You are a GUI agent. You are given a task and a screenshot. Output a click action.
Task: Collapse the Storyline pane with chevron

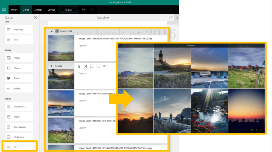(x=177, y=17)
